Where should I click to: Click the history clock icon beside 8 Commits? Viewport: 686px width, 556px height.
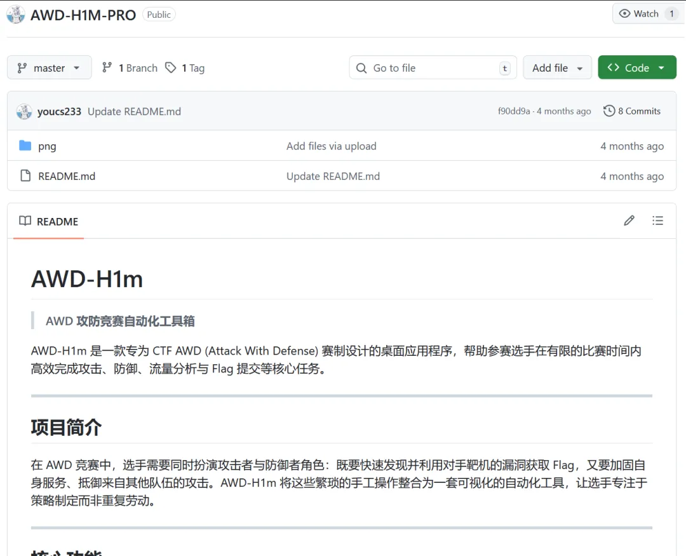tap(609, 111)
